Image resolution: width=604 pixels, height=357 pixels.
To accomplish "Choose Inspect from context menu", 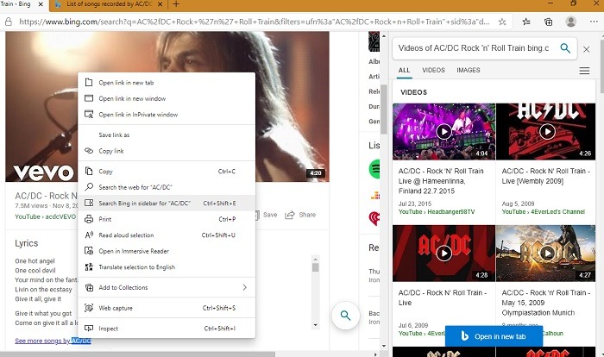I will coord(167,329).
